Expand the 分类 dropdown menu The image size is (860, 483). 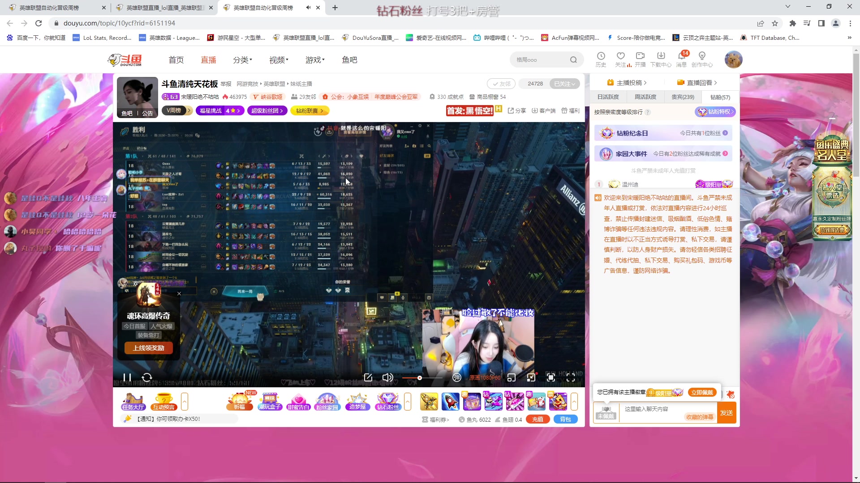point(242,60)
